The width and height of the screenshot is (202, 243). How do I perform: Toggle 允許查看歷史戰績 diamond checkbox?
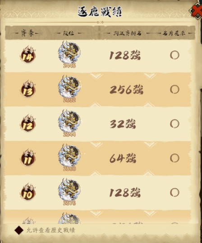[x=19, y=230]
